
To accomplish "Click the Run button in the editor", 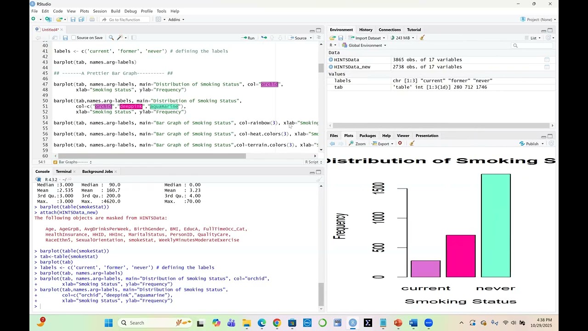I will 248,38.
